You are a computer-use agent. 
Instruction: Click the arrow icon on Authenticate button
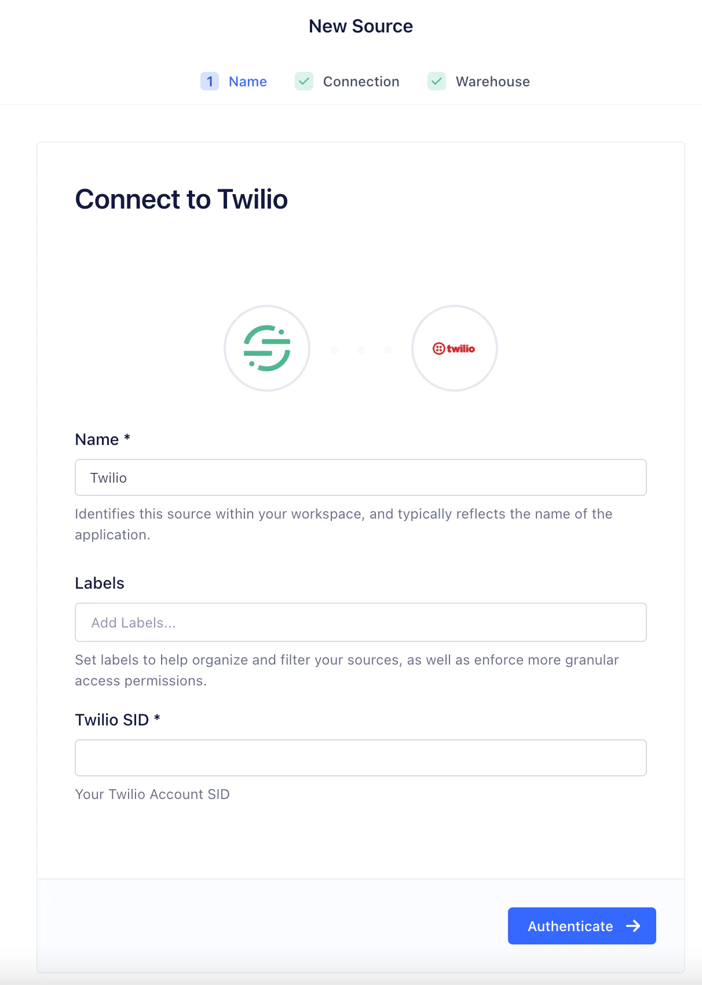click(x=633, y=926)
